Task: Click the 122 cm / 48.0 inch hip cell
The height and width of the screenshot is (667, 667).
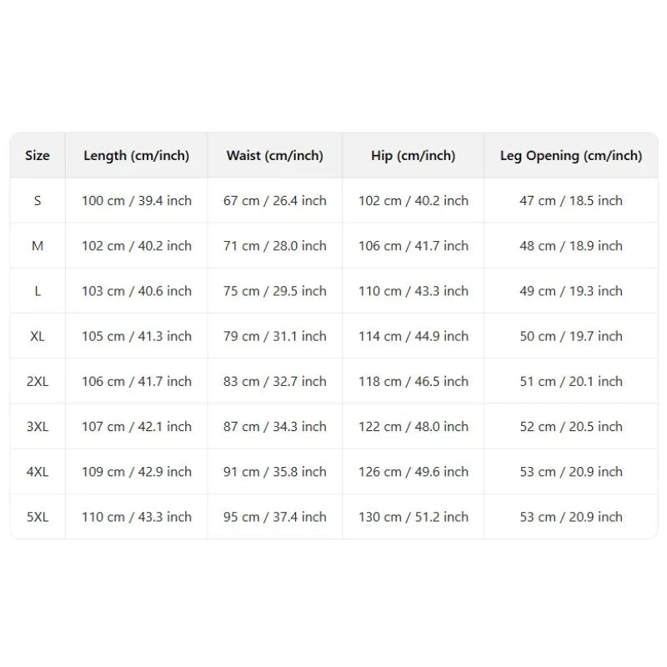Action: [413, 427]
